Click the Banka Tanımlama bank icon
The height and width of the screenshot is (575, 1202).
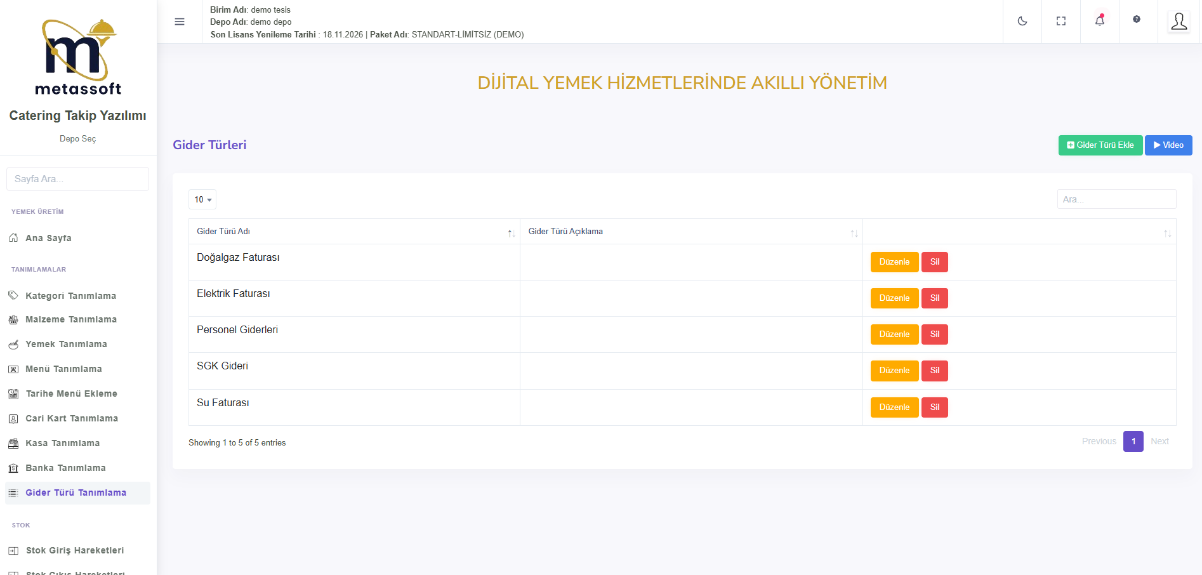point(13,468)
